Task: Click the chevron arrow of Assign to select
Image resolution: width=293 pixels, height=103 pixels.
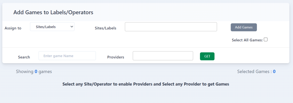Action: pos(72,26)
